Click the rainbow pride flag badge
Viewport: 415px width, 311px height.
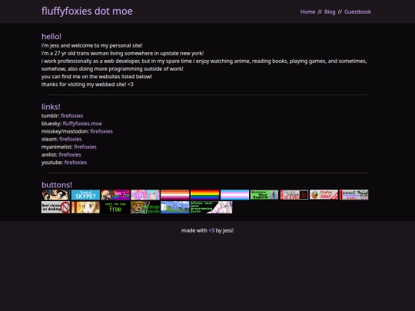[x=205, y=195]
